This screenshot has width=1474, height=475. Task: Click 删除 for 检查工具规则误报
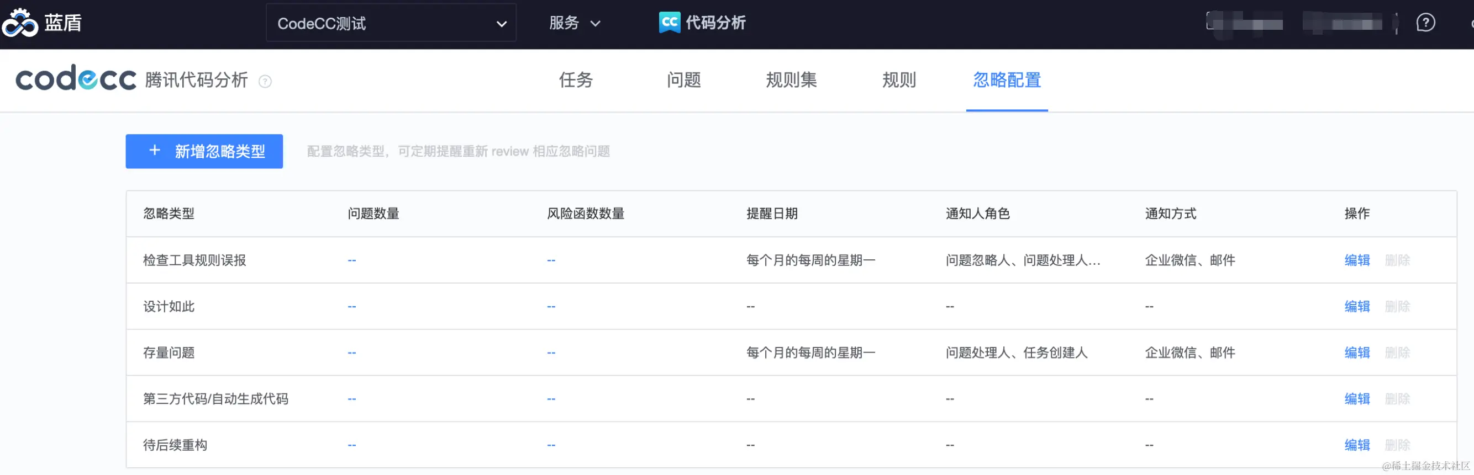click(x=1397, y=260)
